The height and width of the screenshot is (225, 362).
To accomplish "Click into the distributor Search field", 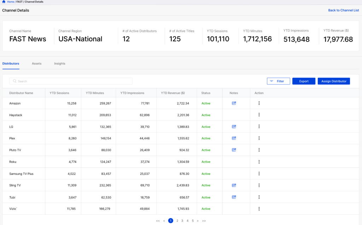I will click(71, 81).
